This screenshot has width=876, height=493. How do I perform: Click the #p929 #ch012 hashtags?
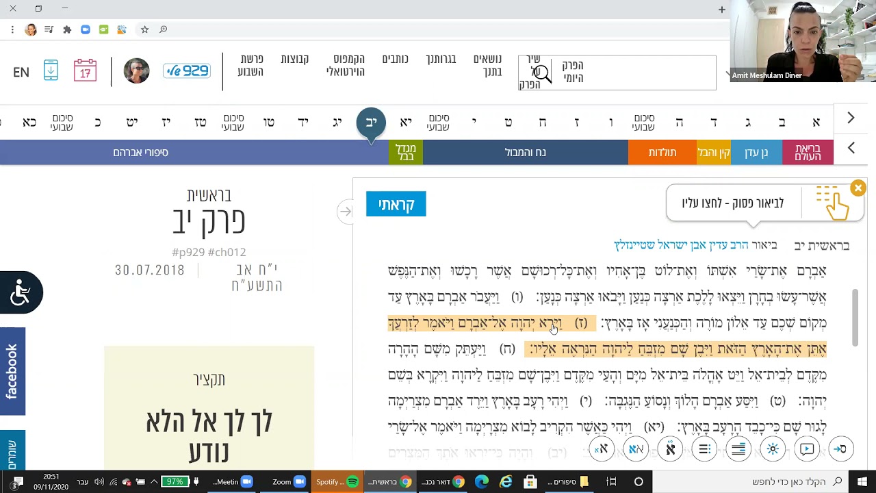click(x=209, y=252)
